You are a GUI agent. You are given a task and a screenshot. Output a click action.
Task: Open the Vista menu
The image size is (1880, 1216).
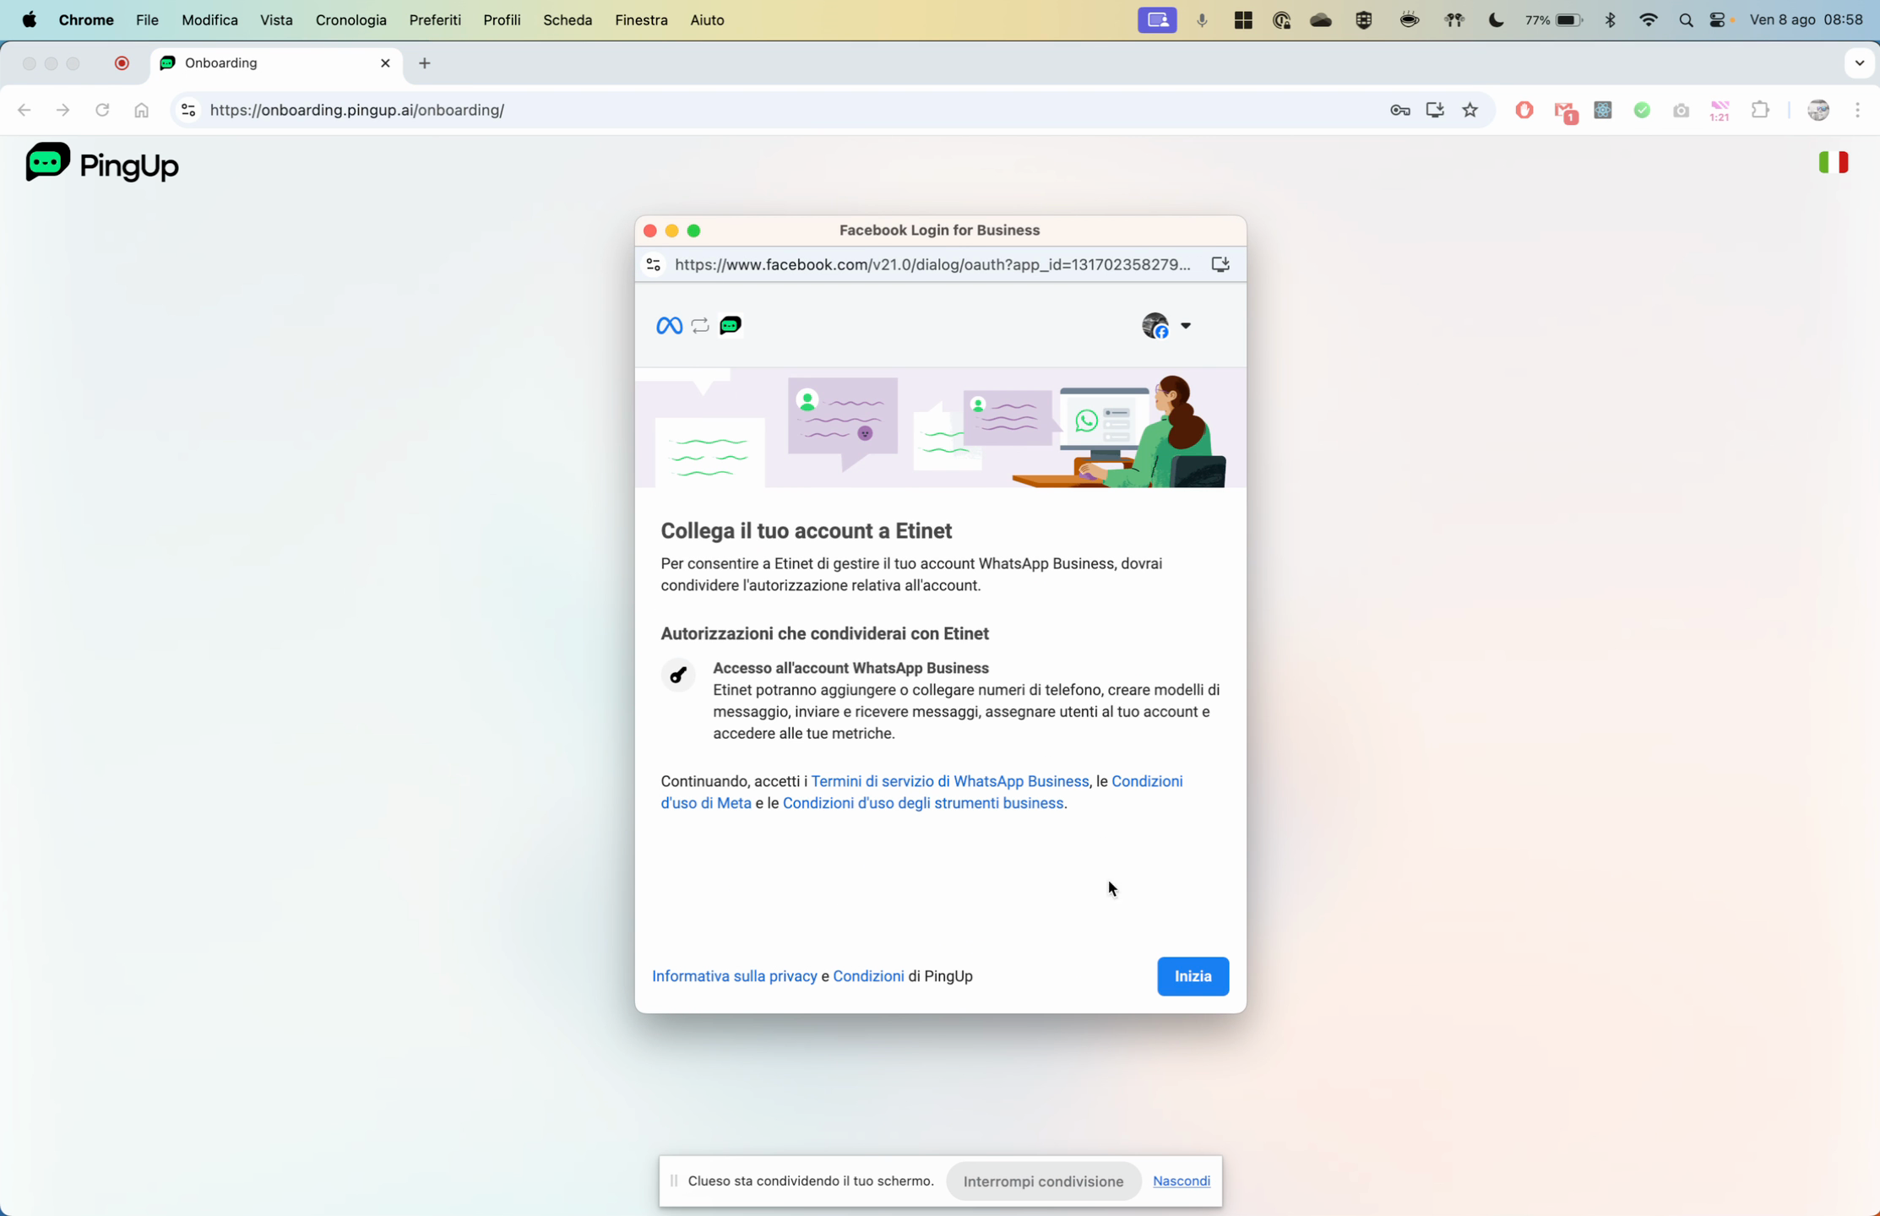tap(276, 20)
